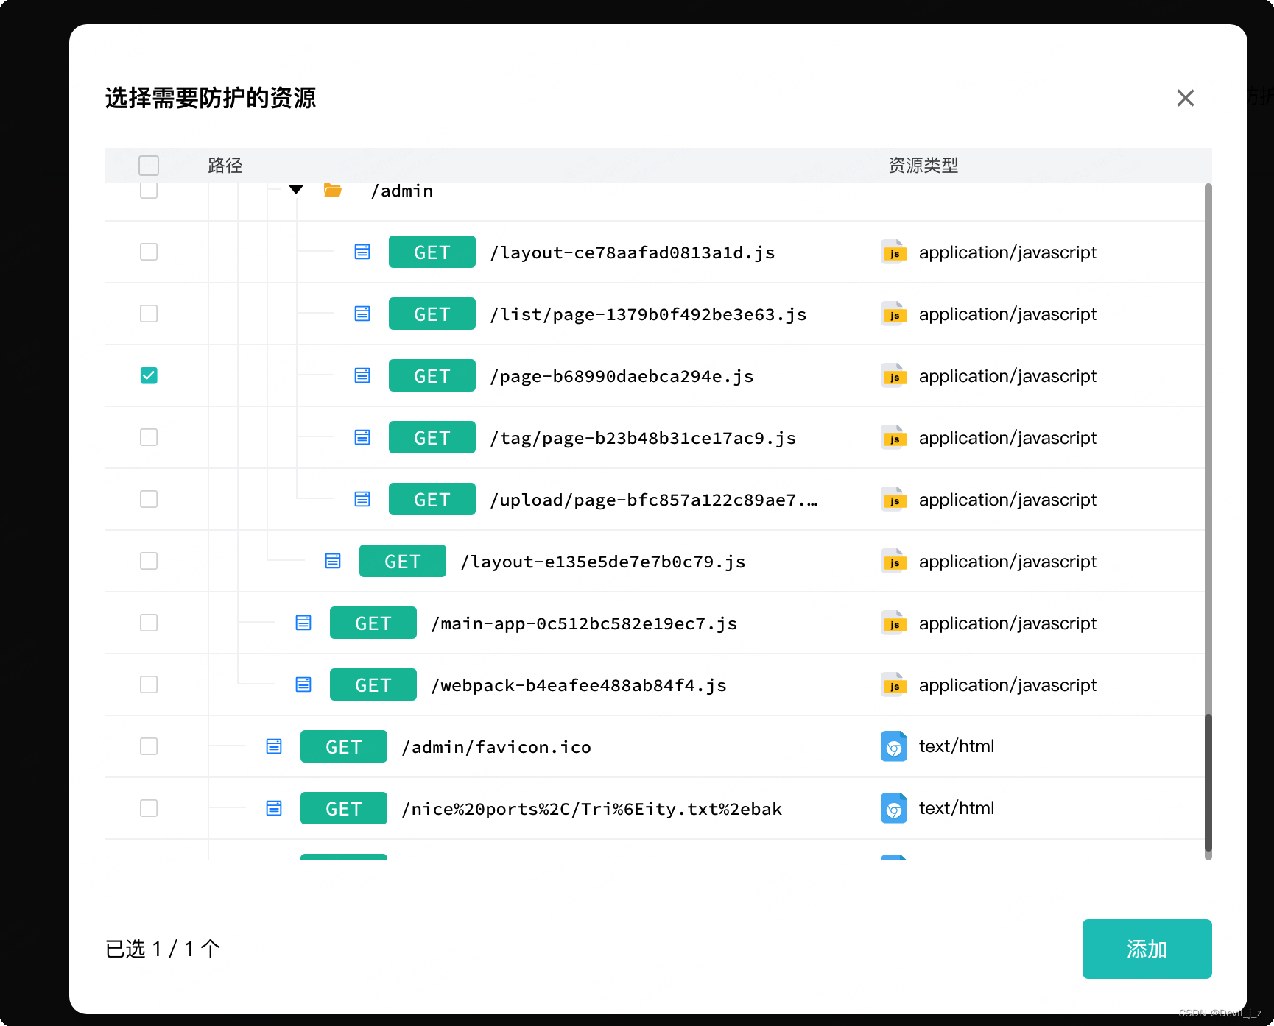Select path /layout-ce78aafad0813a1d.js
1274x1026 pixels.
pyautogui.click(x=633, y=252)
